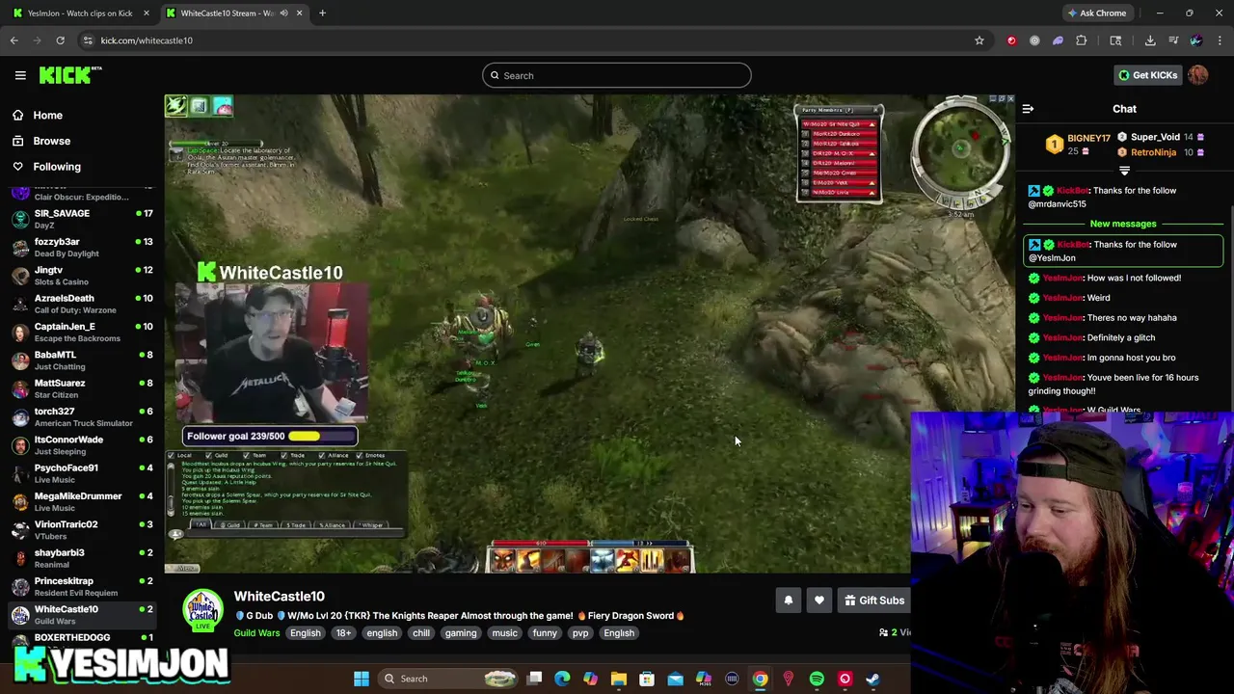Switch to the YesImJon Chrome tab
This screenshot has height=694, width=1234.
(x=79, y=13)
